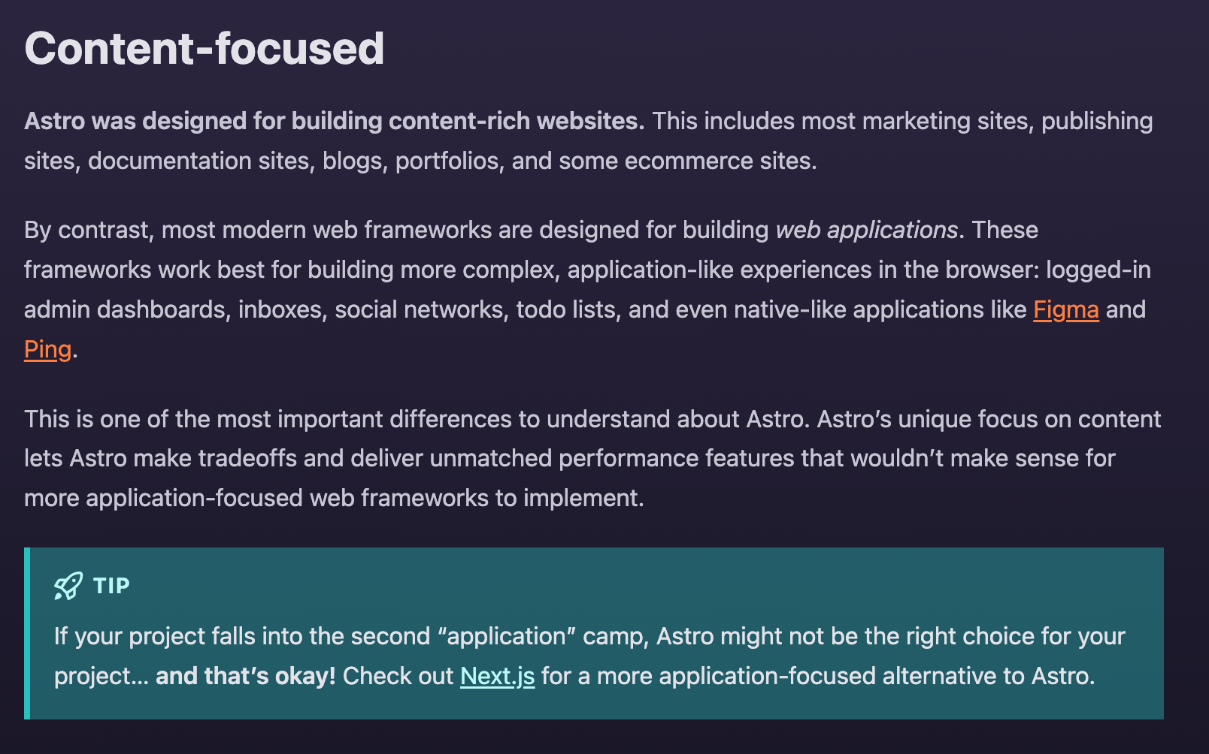
Task: Open the Ping link
Action: tap(47, 349)
